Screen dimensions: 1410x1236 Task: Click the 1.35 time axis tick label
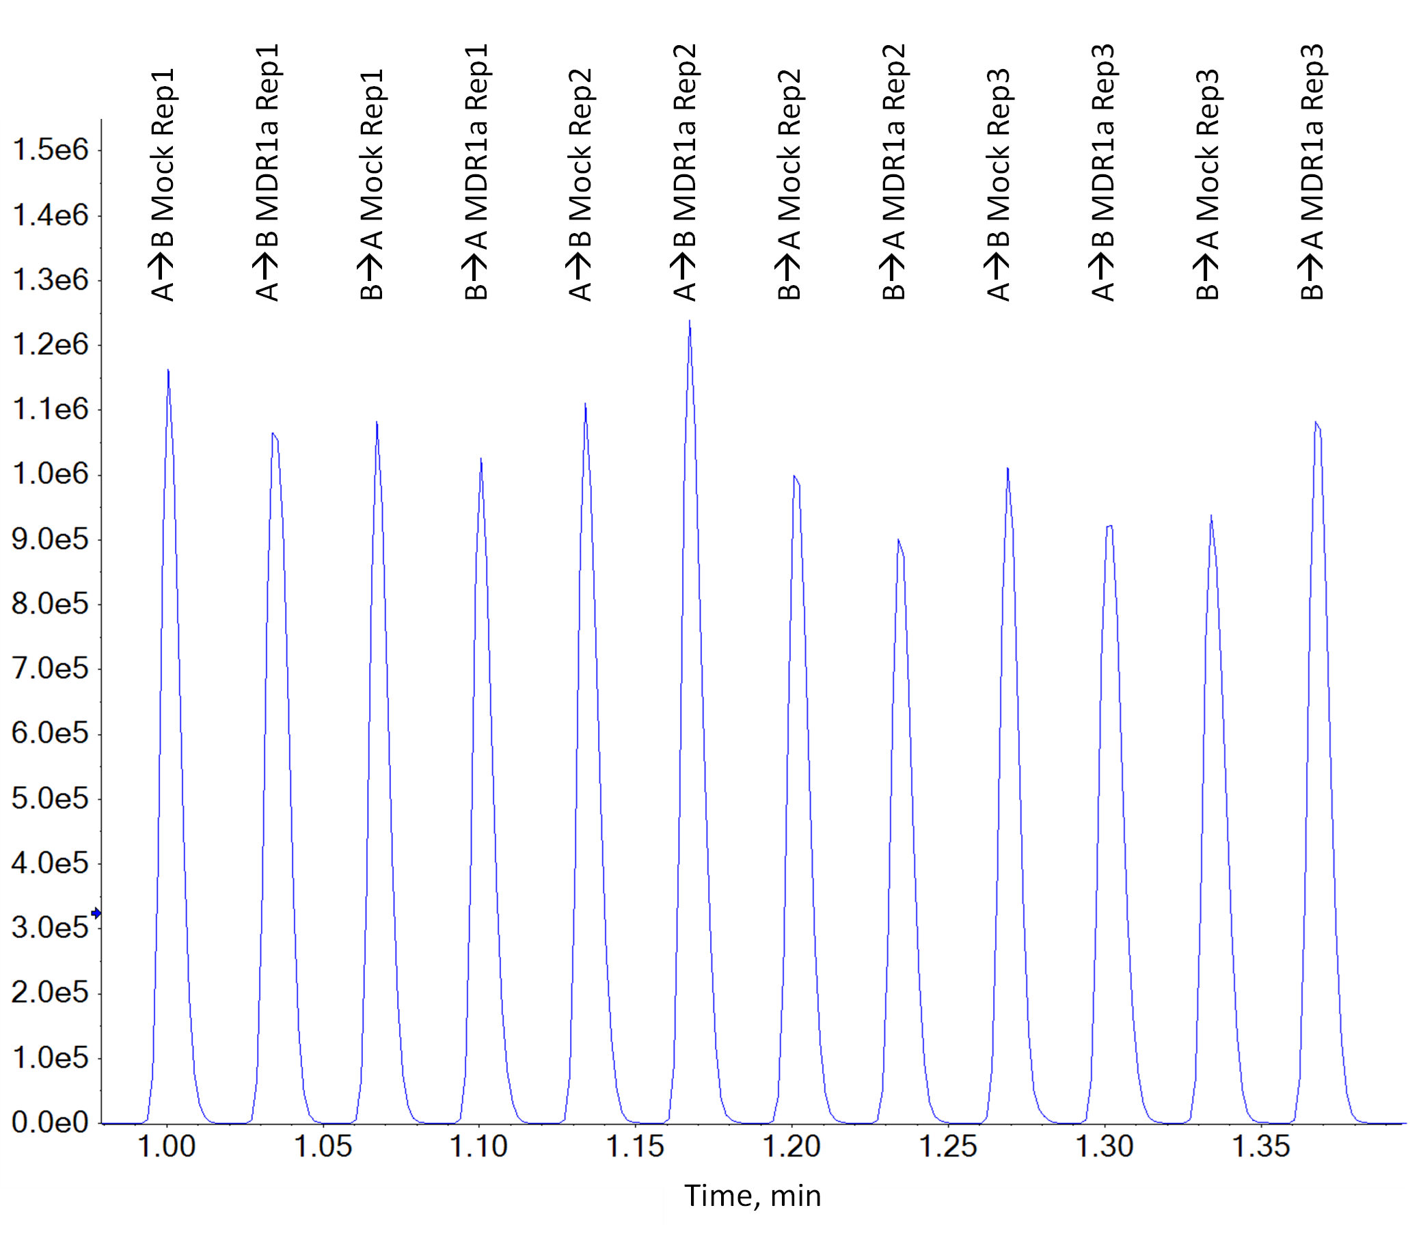tap(1261, 1147)
